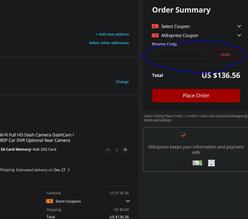
Task: Click the Promo Code label
Action: tap(164, 44)
